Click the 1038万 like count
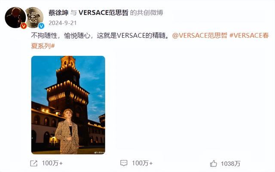The width and height of the screenshot is (275, 172). (x=230, y=164)
